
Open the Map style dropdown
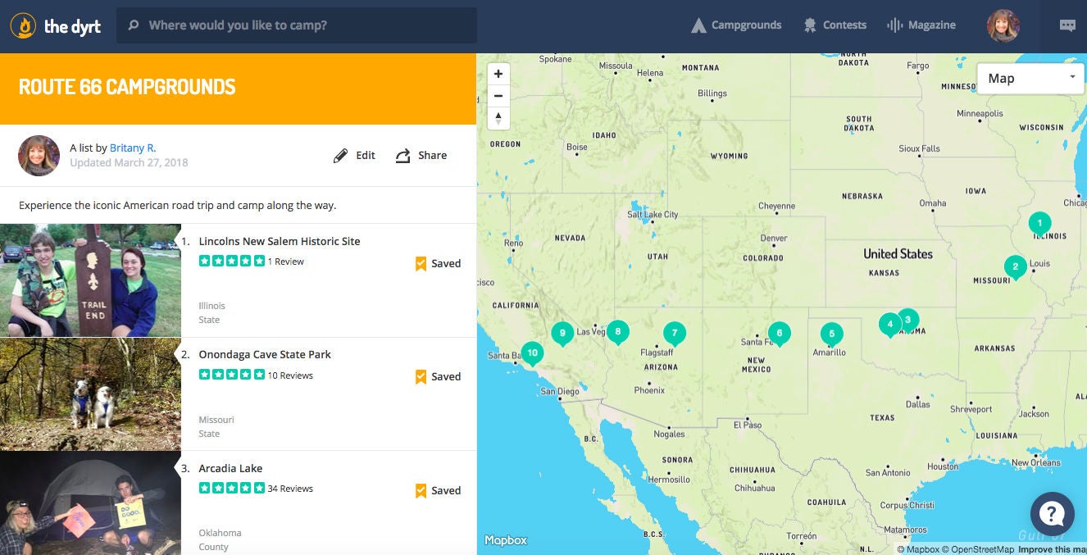pyautogui.click(x=1030, y=79)
